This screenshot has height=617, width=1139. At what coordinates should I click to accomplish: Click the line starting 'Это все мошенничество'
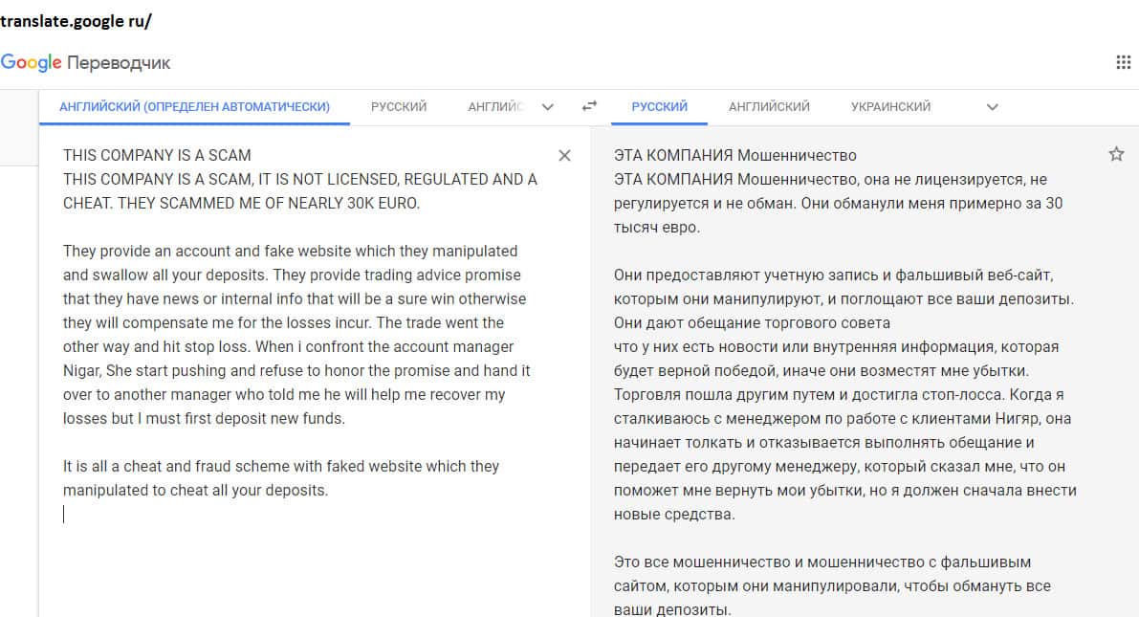tap(822, 562)
